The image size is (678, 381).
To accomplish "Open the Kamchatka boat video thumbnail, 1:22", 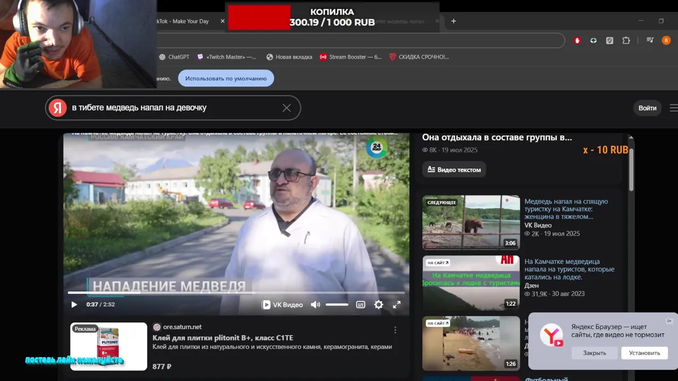I will click(471, 283).
